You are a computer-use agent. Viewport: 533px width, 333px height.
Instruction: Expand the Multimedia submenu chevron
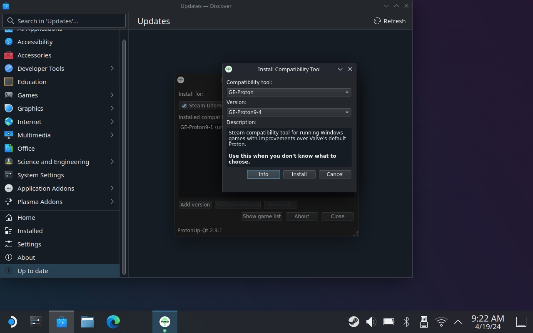(x=112, y=135)
